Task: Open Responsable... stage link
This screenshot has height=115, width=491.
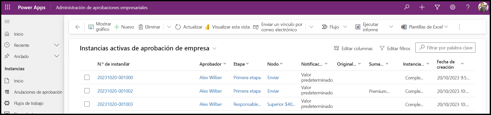Action: 247,104
